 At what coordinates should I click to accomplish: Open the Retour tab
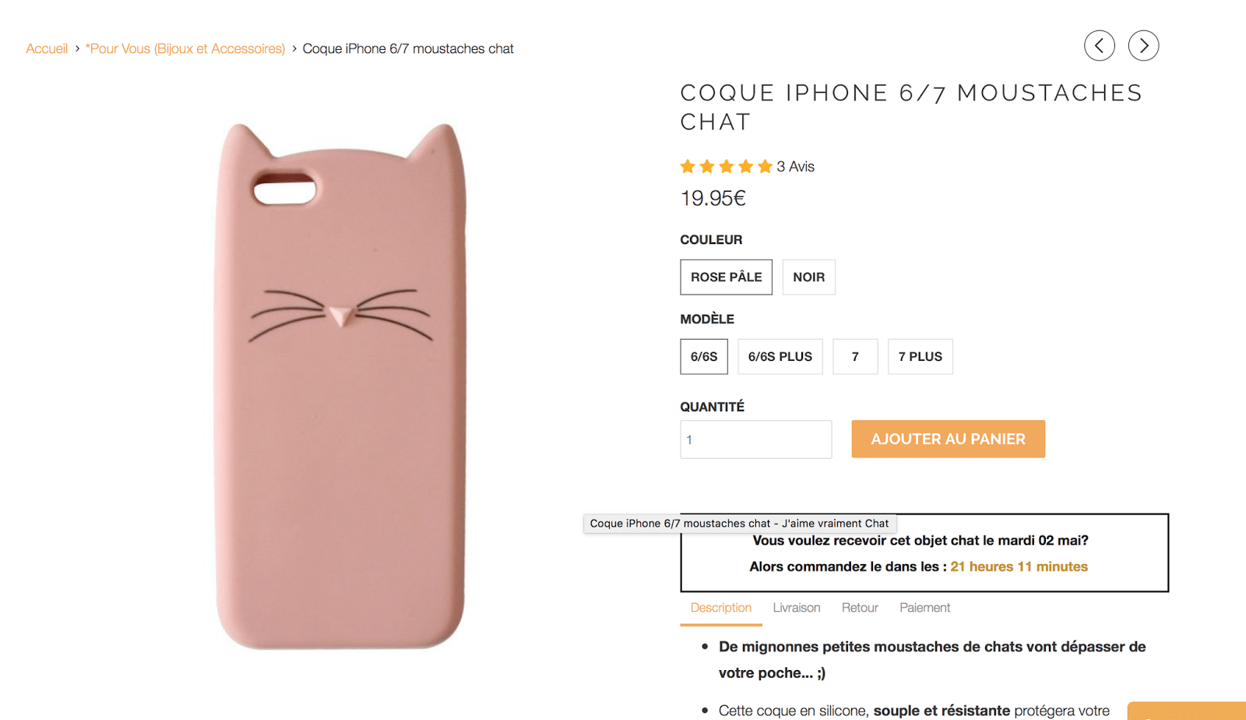point(860,608)
